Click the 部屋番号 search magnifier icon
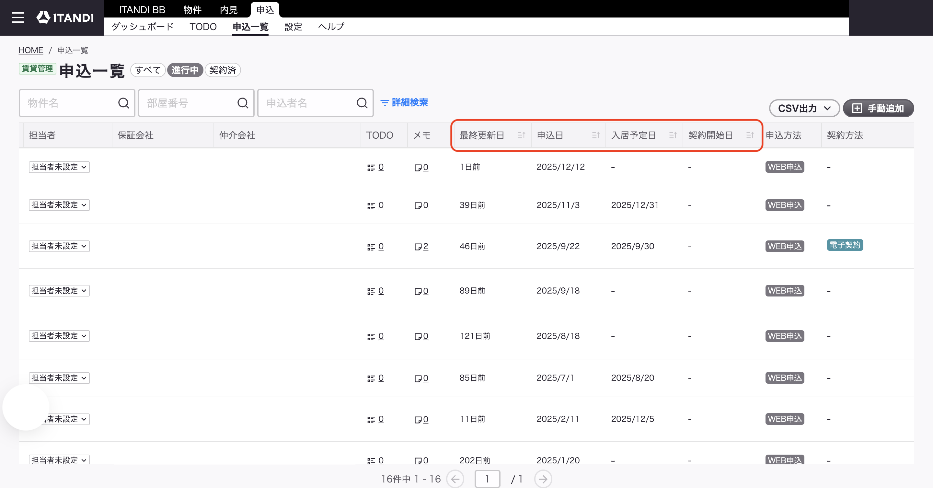Image resolution: width=933 pixels, height=488 pixels. pyautogui.click(x=243, y=103)
